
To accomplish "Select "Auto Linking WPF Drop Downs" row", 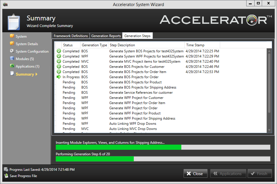I will [x=161, y=124].
